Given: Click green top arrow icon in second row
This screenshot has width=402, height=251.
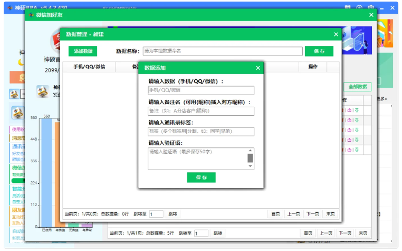Looking at the screenshot, I should click(357, 120).
